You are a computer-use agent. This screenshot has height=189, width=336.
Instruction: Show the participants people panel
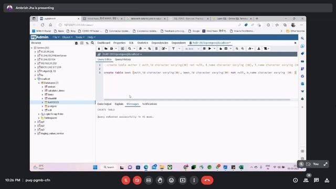pyautogui.click(x=306, y=181)
